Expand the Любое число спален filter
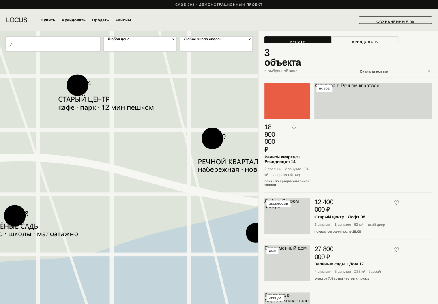 click(x=216, y=44)
